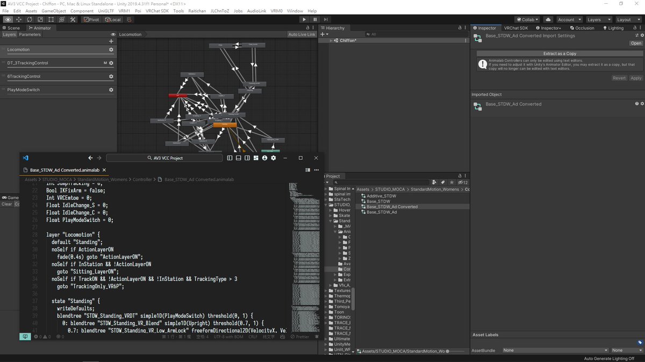Toggle VS Code bottom panel layout icon
Image resolution: width=645 pixels, height=362 pixels.
[x=239, y=158]
